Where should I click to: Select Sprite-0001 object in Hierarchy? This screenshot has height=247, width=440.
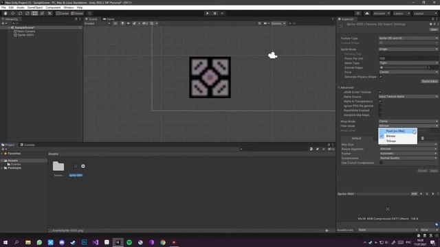coord(25,35)
